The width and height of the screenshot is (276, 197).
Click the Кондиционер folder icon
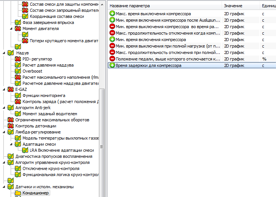click(18, 193)
